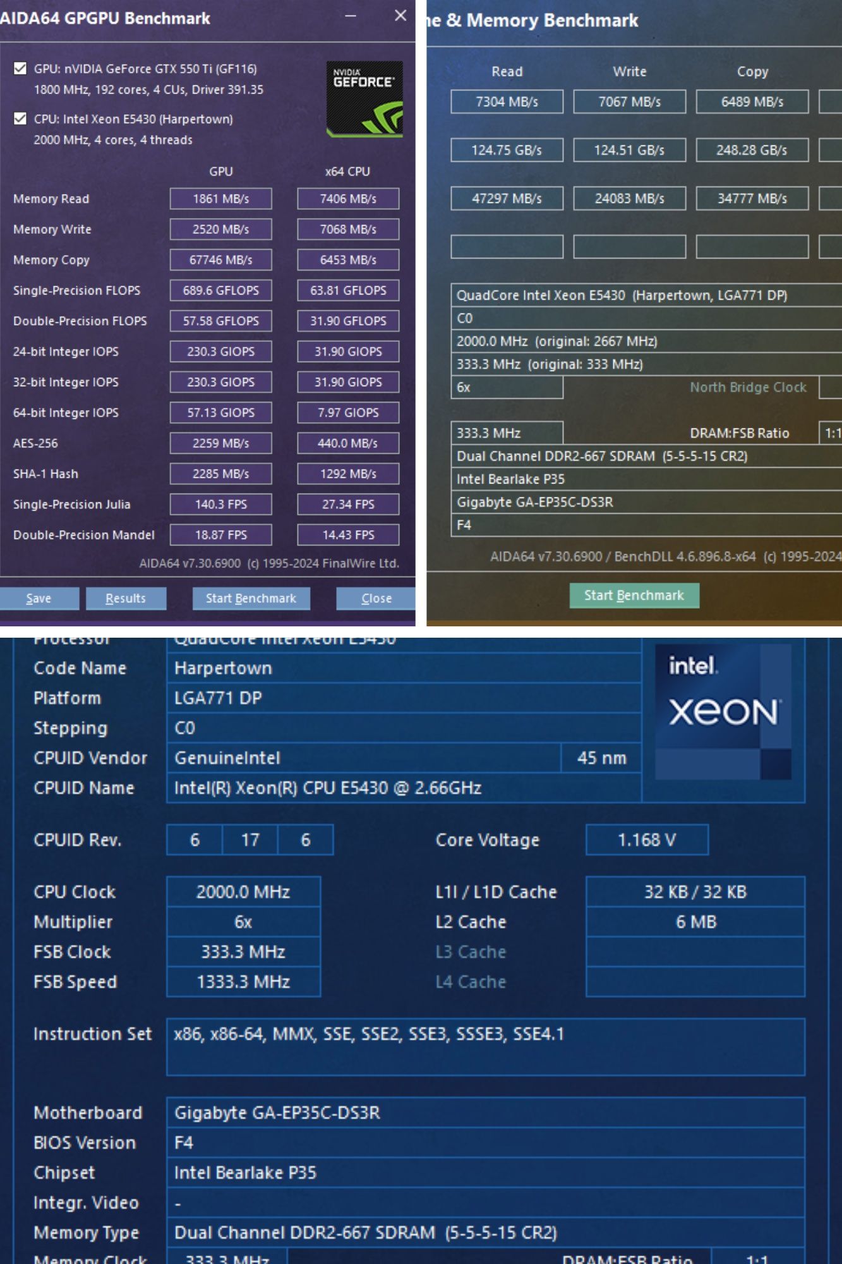842x1264 pixels.
Task: Select CPU Memory Copy value 6453 MB/s
Action: pos(348,260)
